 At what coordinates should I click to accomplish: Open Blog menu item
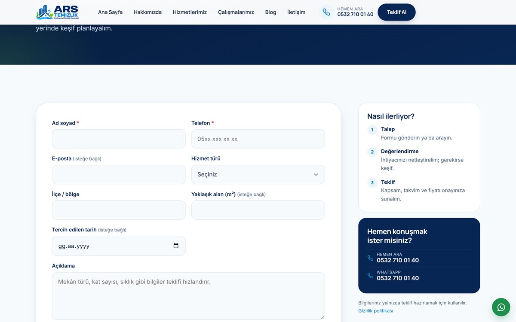270,12
